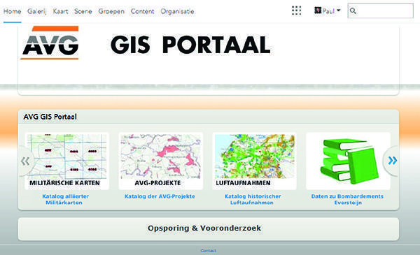This screenshot has width=420, height=255.
Task: Click the AVG GIS Portaal heading
Action: (50, 117)
